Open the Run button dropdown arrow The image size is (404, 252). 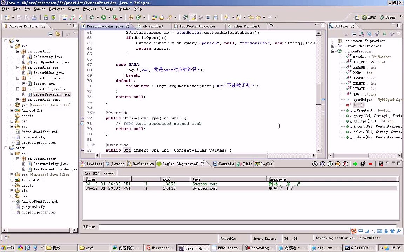(109, 17)
